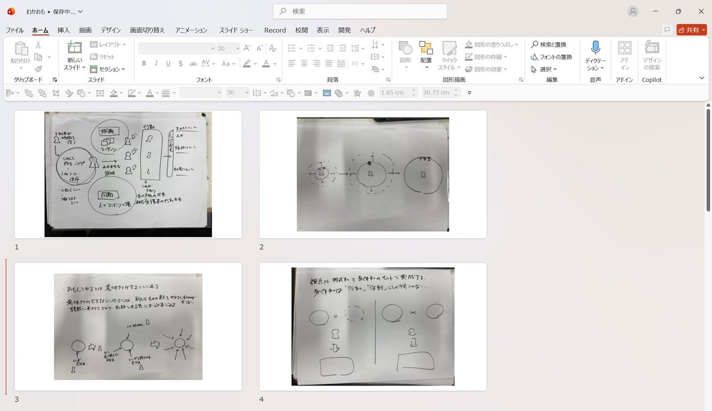712x411 pixels.
Task: Click the search (検索) box in title bar
Action: tap(360, 11)
